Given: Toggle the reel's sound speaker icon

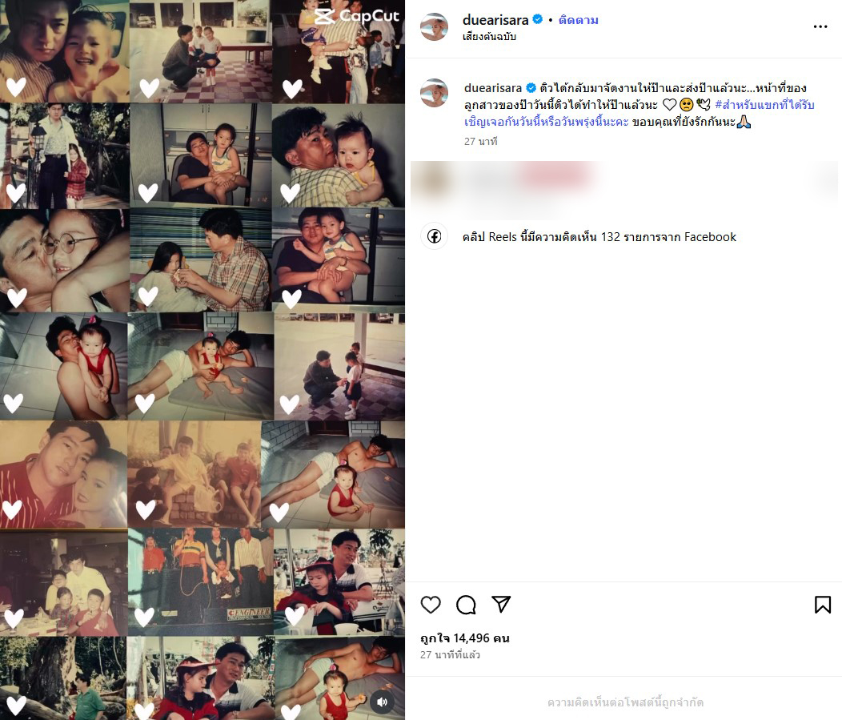Looking at the screenshot, I should pos(382,702).
